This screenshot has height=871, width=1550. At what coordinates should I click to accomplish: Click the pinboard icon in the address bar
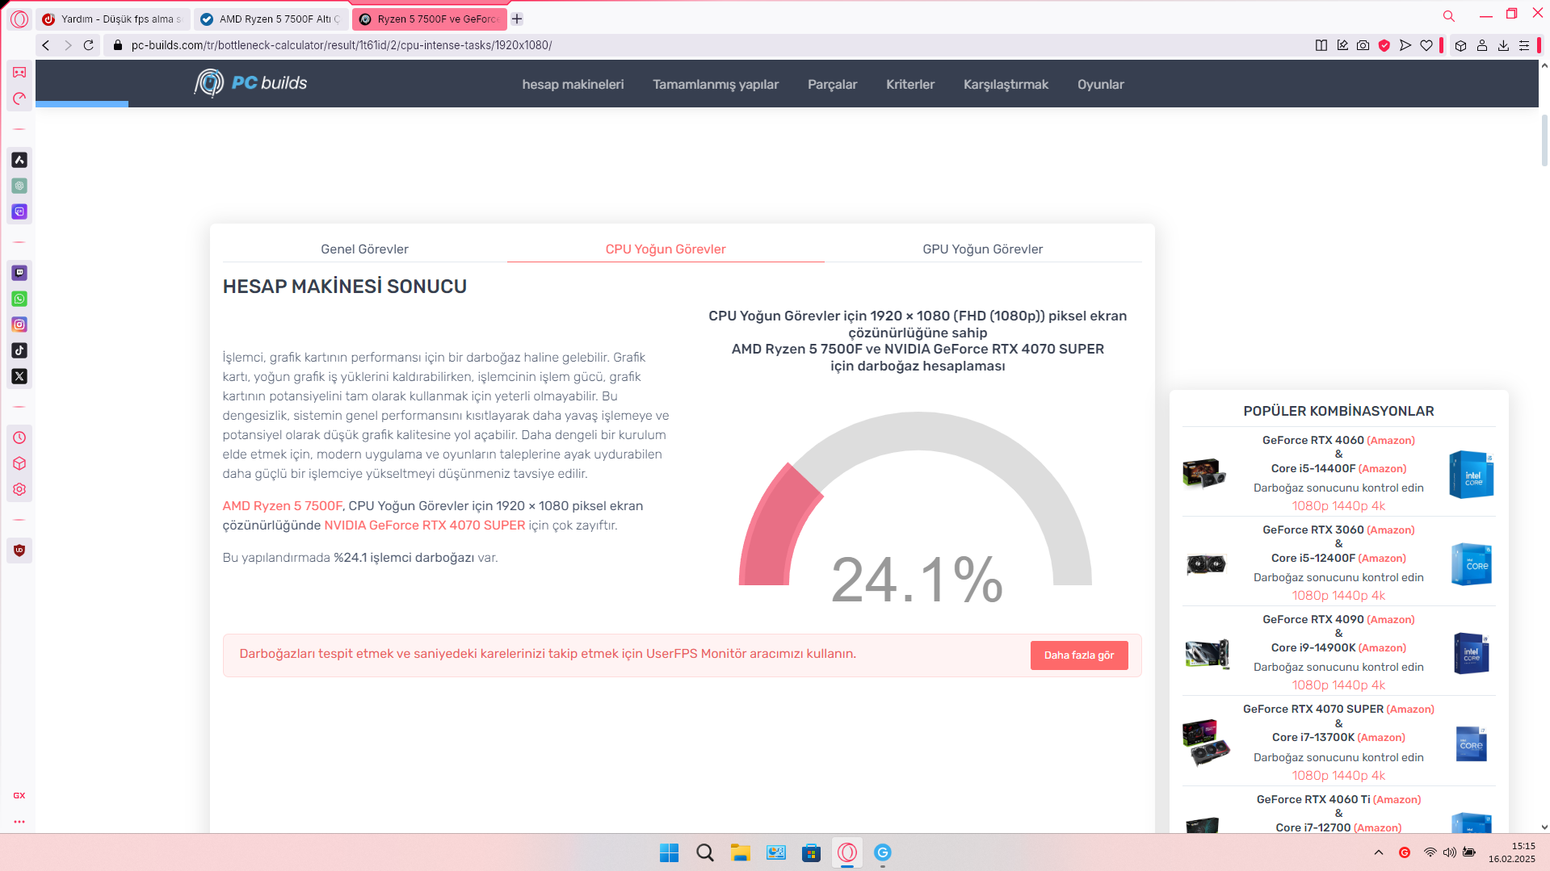(x=1342, y=45)
